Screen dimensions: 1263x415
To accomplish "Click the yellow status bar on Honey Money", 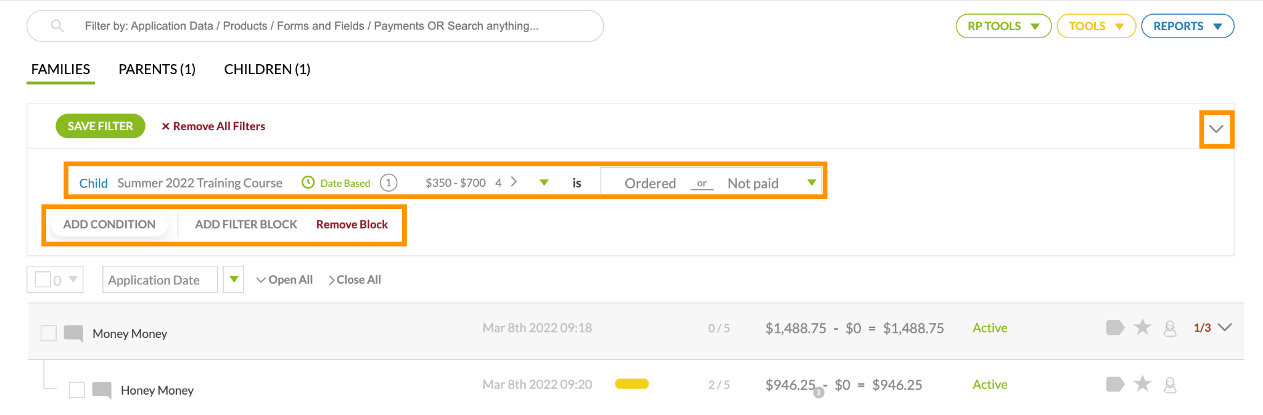I will click(631, 384).
